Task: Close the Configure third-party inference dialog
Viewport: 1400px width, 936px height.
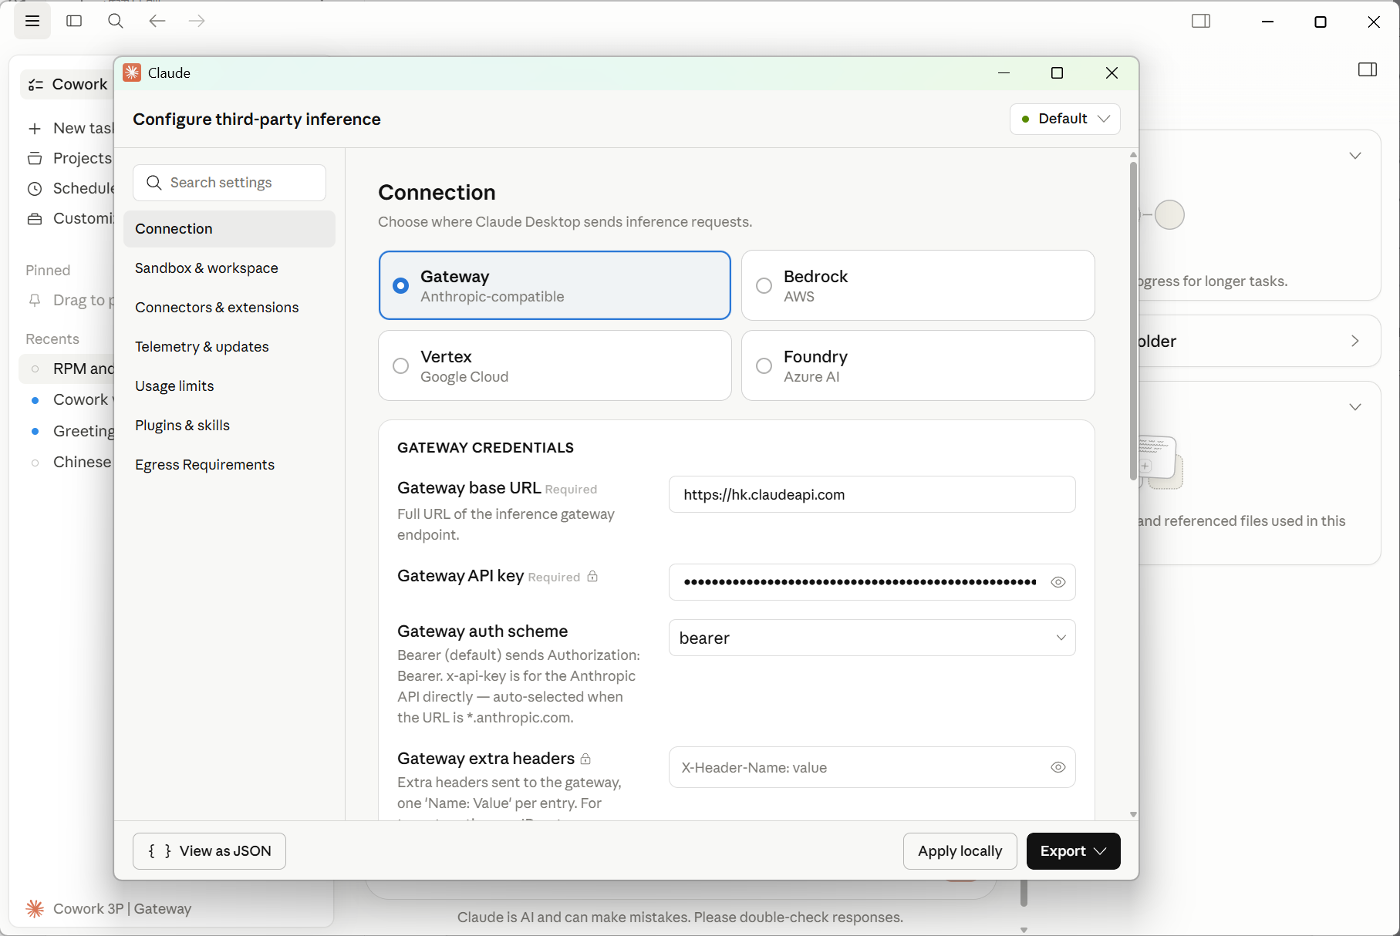Action: (1112, 72)
